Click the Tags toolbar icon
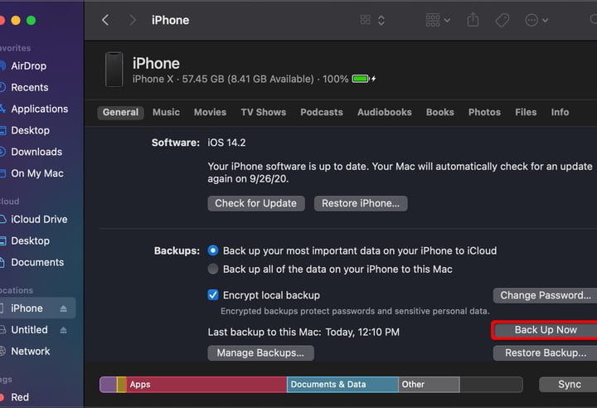This screenshot has width=597, height=408. click(x=502, y=20)
